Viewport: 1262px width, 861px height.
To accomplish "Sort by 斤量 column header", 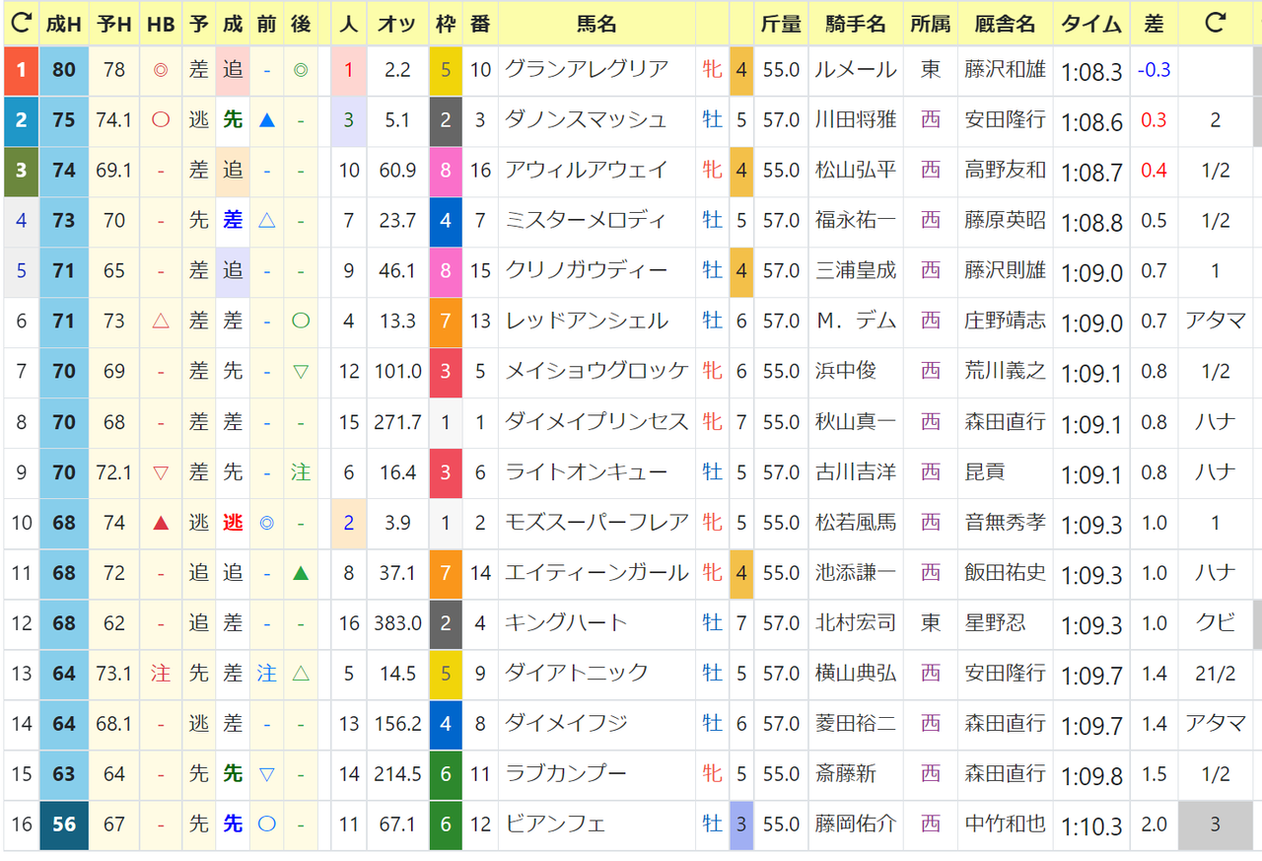I will (781, 25).
